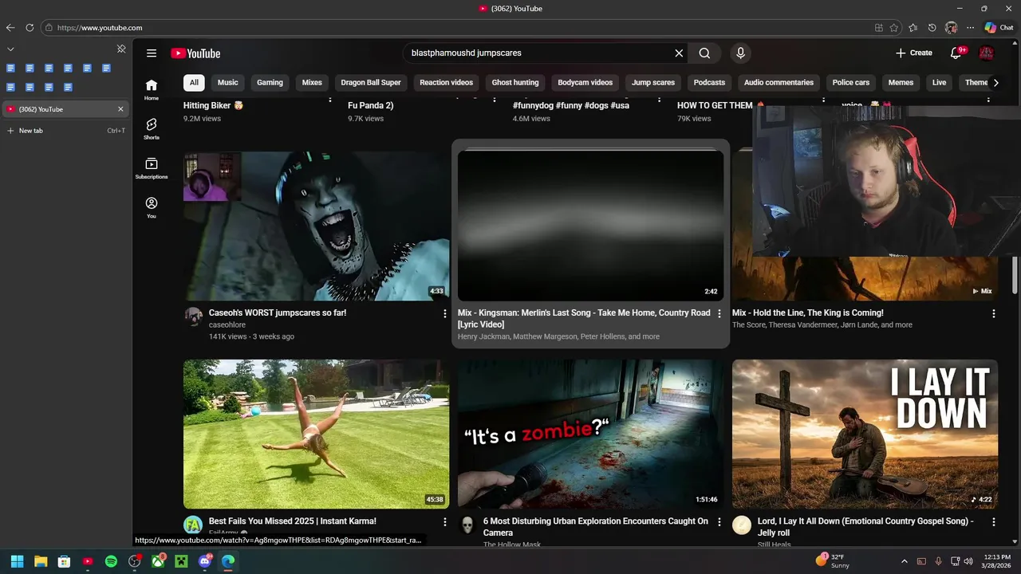1021x574 pixels.
Task: Select the Jump scares chip
Action: tap(653, 82)
